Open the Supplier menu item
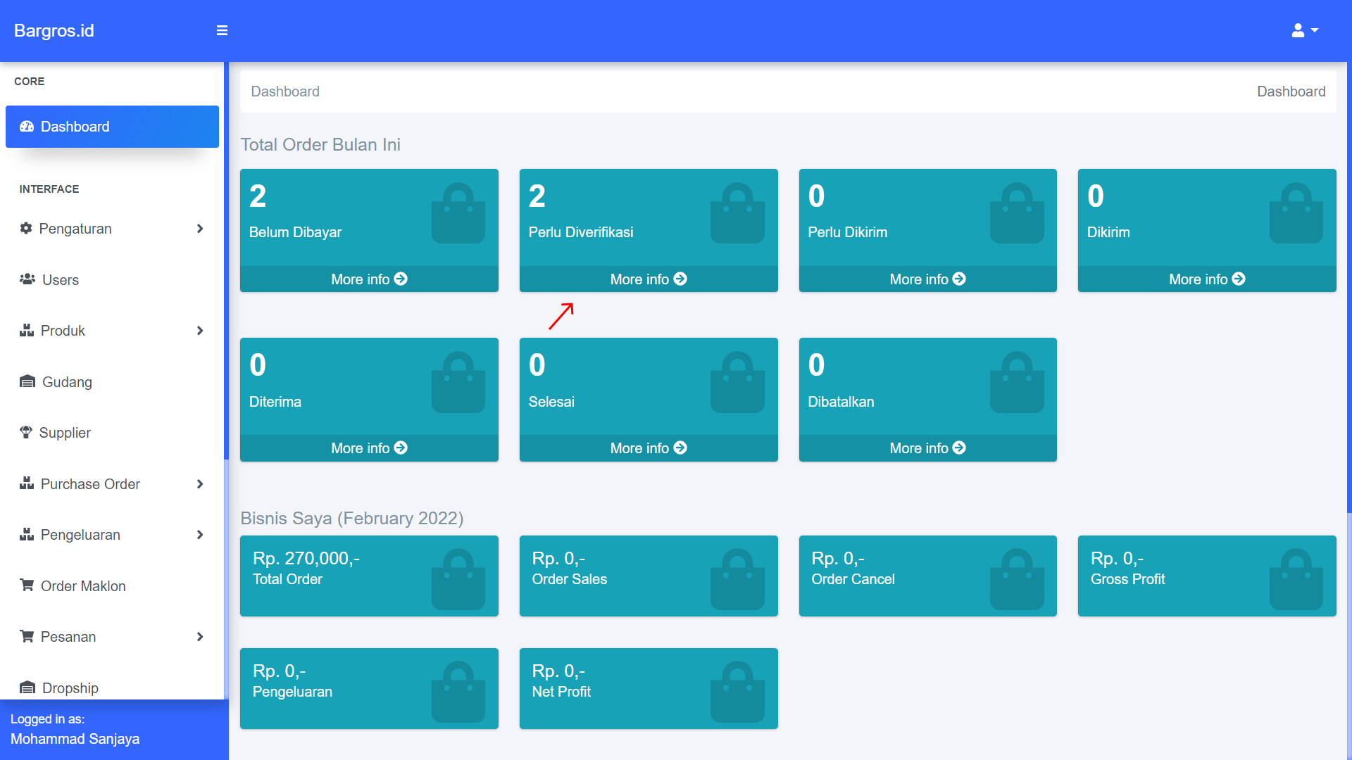This screenshot has width=1352, height=760. pos(112,433)
